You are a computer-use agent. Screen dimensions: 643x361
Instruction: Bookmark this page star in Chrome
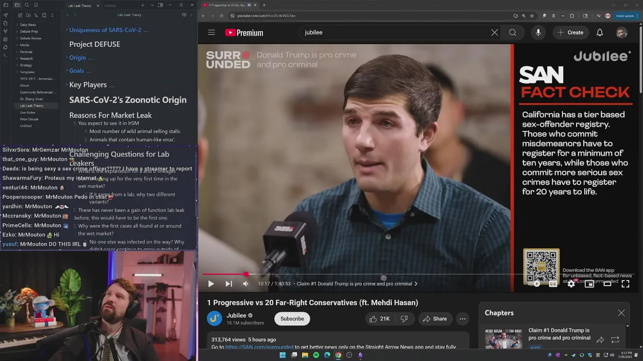point(532,16)
